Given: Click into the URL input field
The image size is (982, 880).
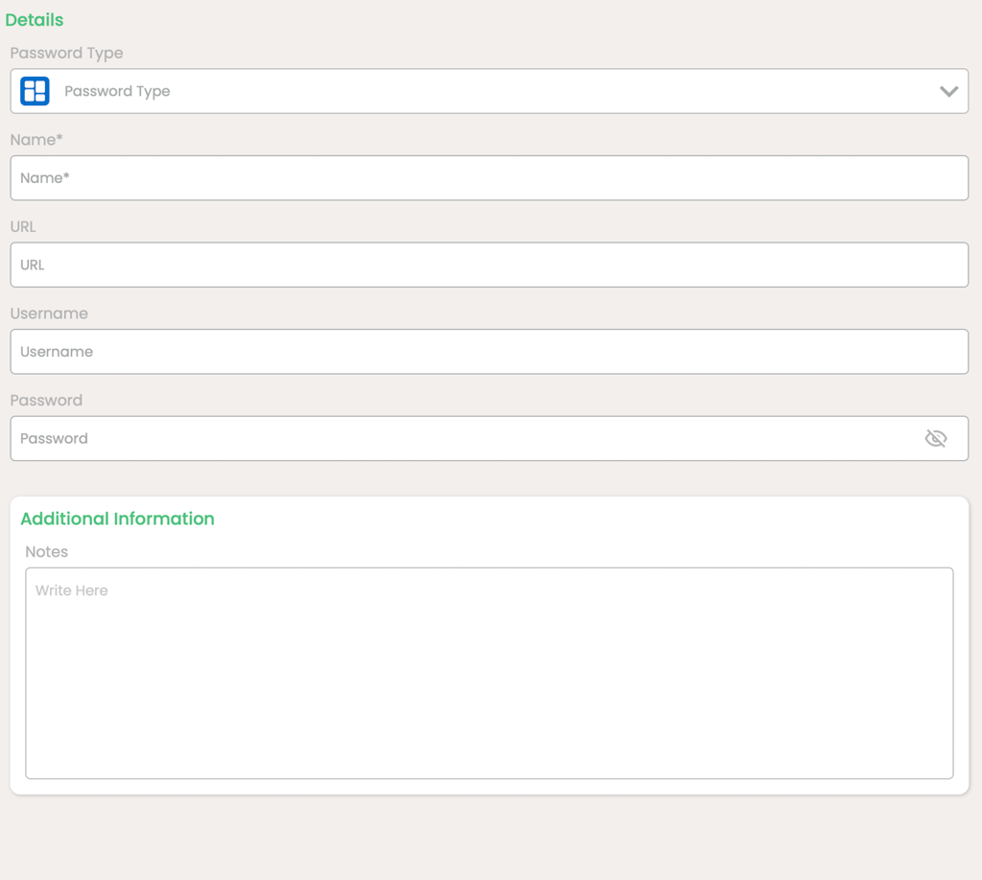Looking at the screenshot, I should point(489,266).
